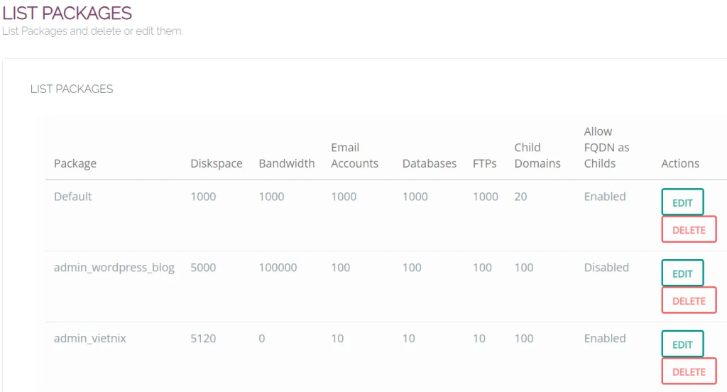727x392 pixels.
Task: Edit the admin_wordpress_blog package
Action: click(682, 273)
